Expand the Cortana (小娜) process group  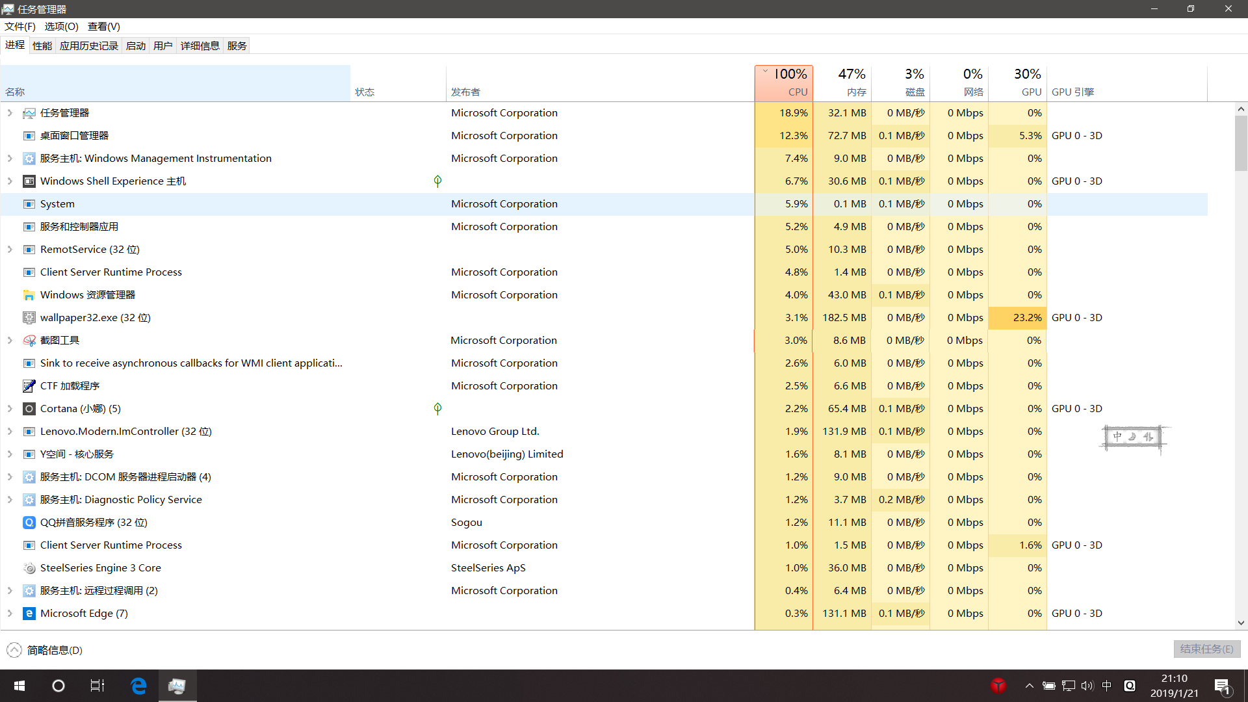[x=10, y=409]
